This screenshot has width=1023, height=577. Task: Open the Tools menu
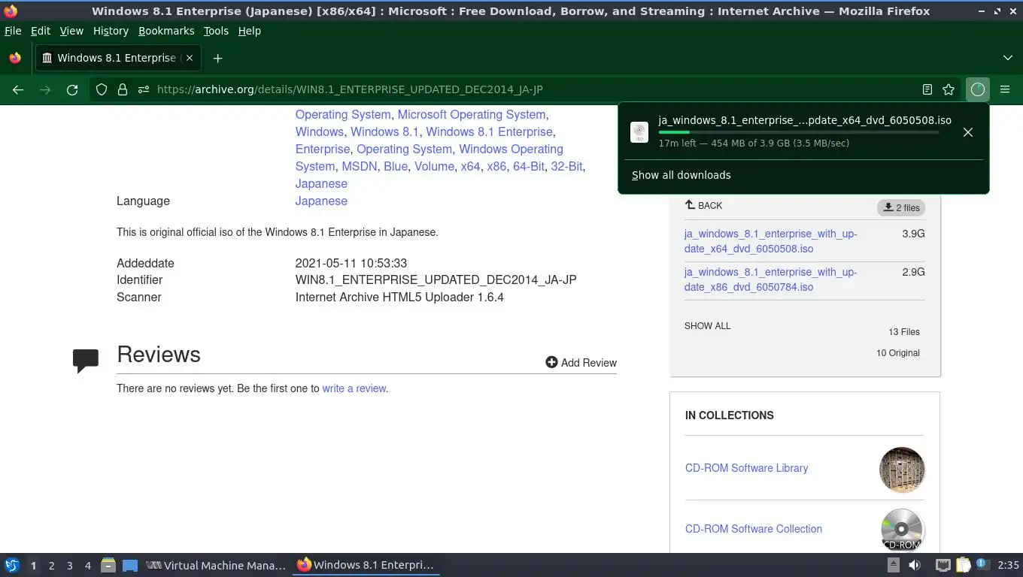click(x=216, y=31)
